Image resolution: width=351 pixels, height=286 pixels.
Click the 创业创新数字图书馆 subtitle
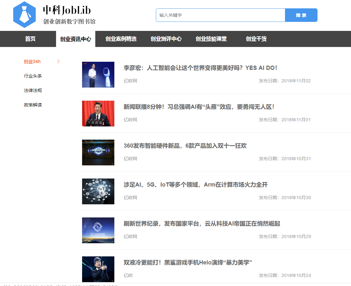coord(69,22)
